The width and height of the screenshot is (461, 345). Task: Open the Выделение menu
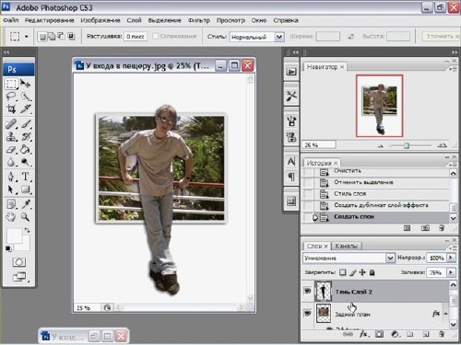point(165,20)
